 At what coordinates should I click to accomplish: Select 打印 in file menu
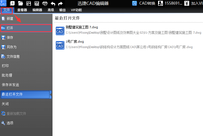coord(5,66)
